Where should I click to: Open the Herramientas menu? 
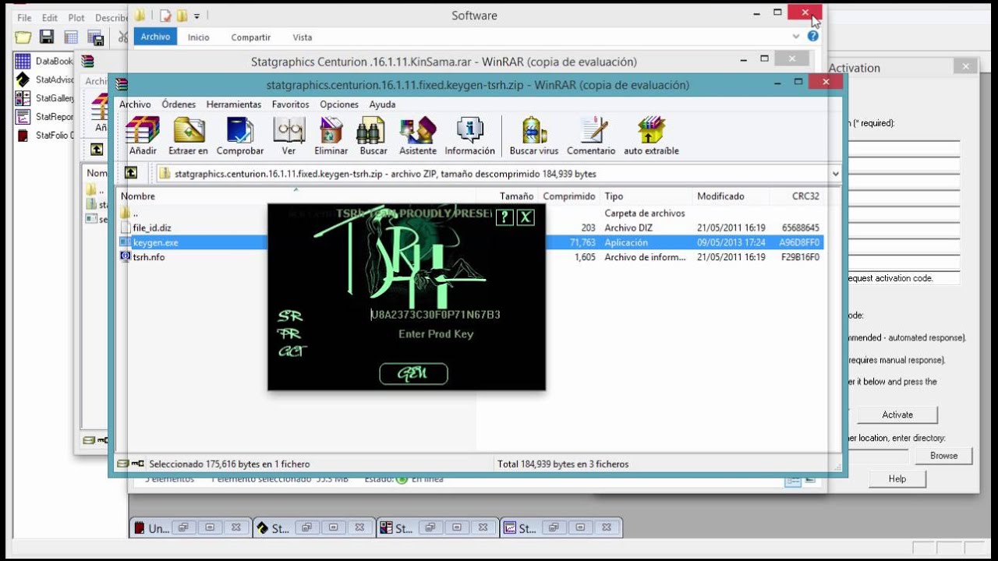(234, 104)
